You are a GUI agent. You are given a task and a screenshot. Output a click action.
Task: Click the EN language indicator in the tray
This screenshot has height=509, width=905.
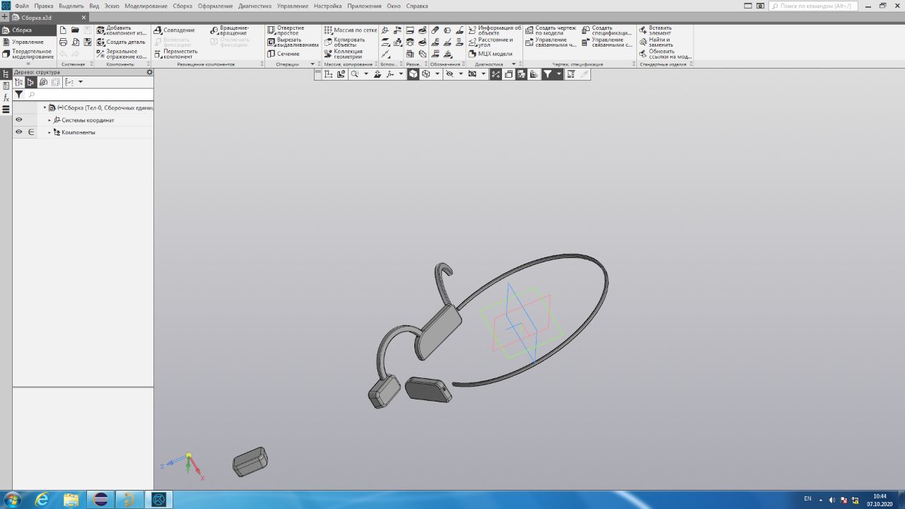[808, 499]
